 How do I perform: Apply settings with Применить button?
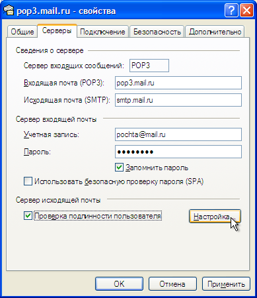click(226, 284)
